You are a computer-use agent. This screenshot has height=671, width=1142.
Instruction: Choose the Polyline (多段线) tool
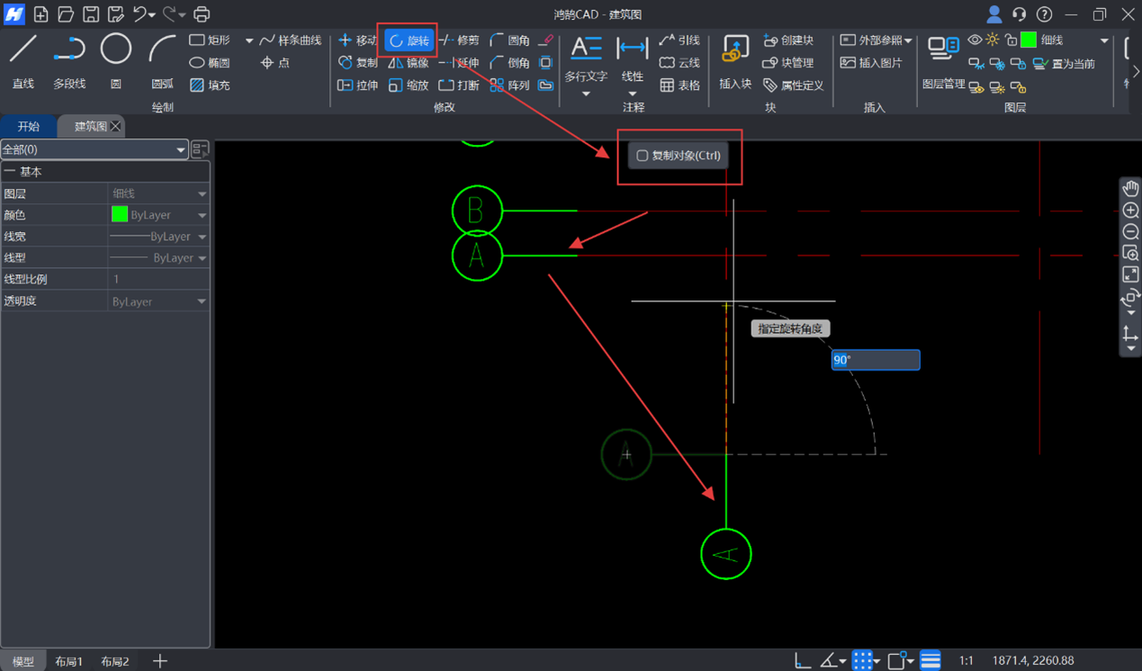(x=69, y=60)
